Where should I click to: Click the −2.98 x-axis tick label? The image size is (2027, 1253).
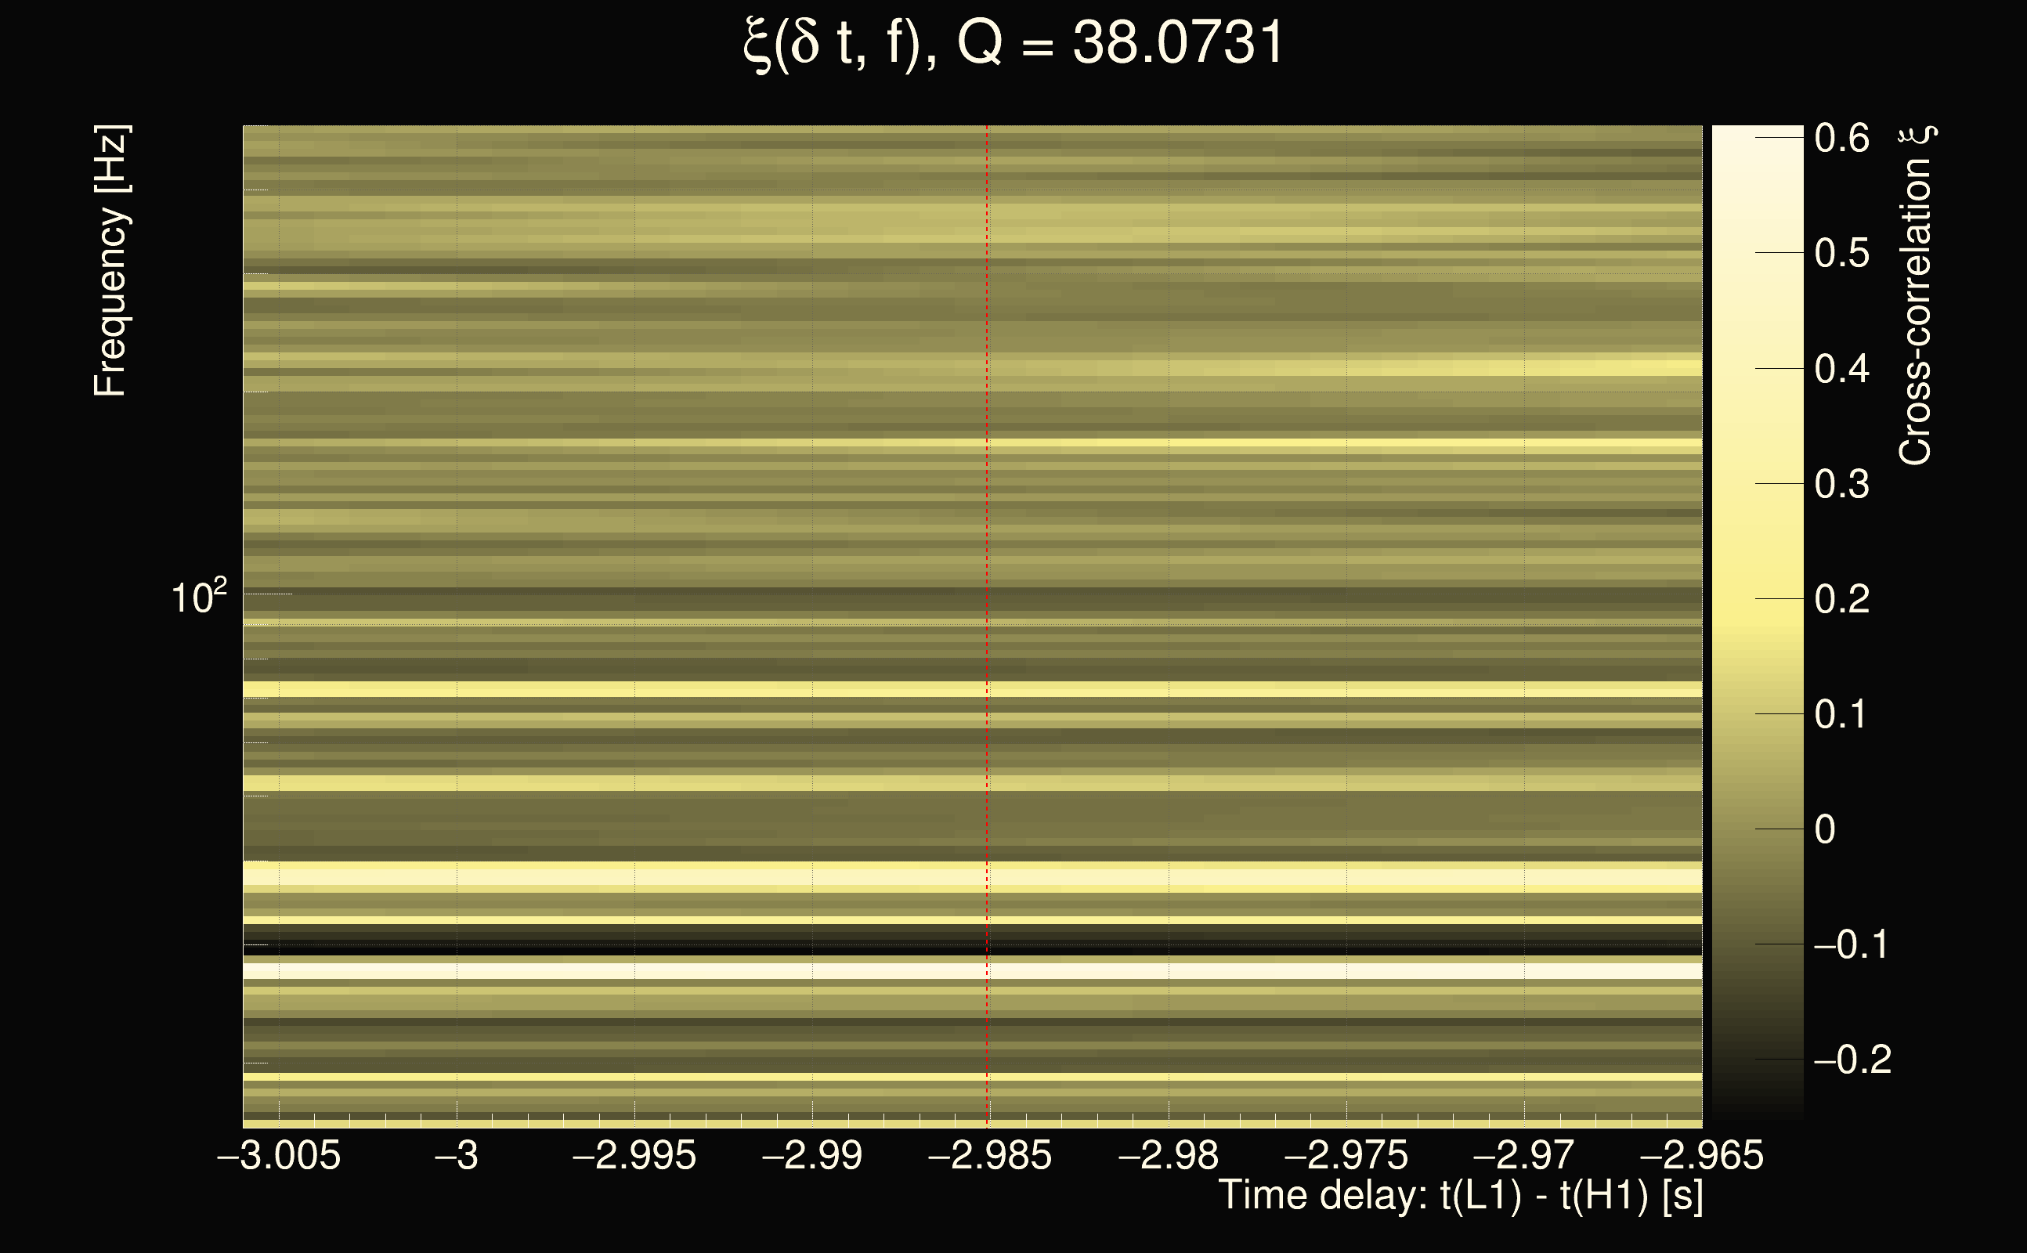1169,1156
